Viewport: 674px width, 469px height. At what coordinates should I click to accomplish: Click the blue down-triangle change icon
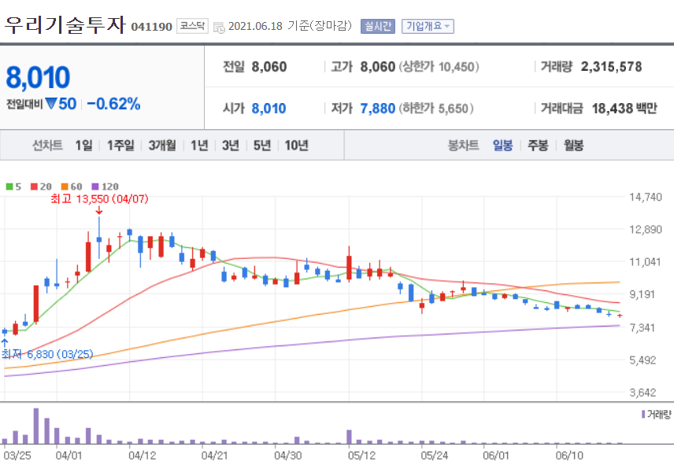pos(50,104)
